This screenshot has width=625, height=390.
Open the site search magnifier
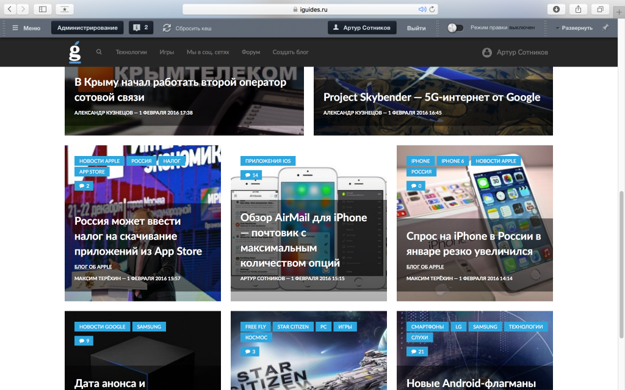tap(99, 52)
